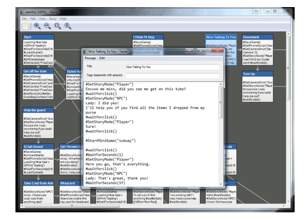Screen dimensions: 308x219
Task: Click text 'Lady: That's great, thank you!'
Action: pos(117,178)
